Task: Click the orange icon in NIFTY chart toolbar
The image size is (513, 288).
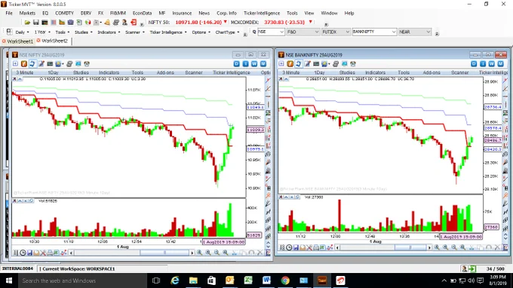Action: click(24, 64)
